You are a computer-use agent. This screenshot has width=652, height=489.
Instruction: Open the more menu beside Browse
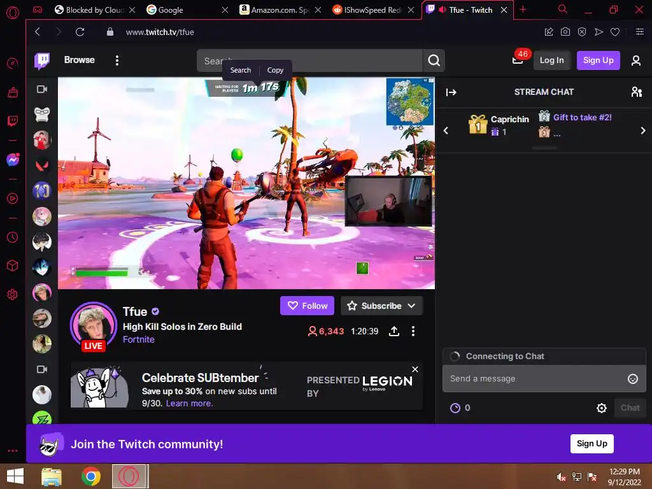[117, 60]
